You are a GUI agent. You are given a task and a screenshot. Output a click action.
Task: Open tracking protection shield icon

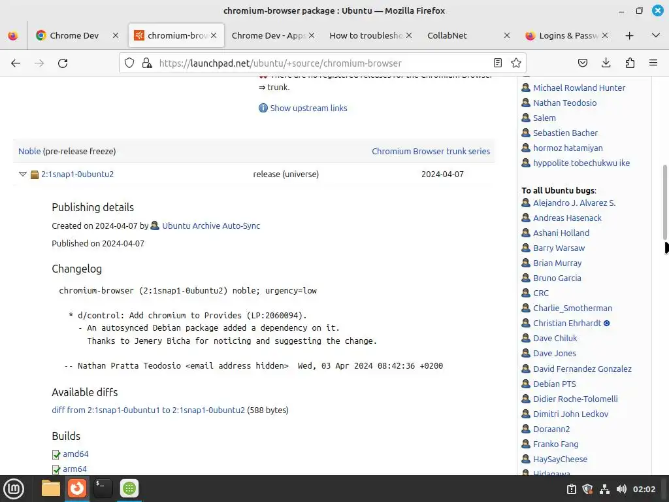pyautogui.click(x=129, y=63)
